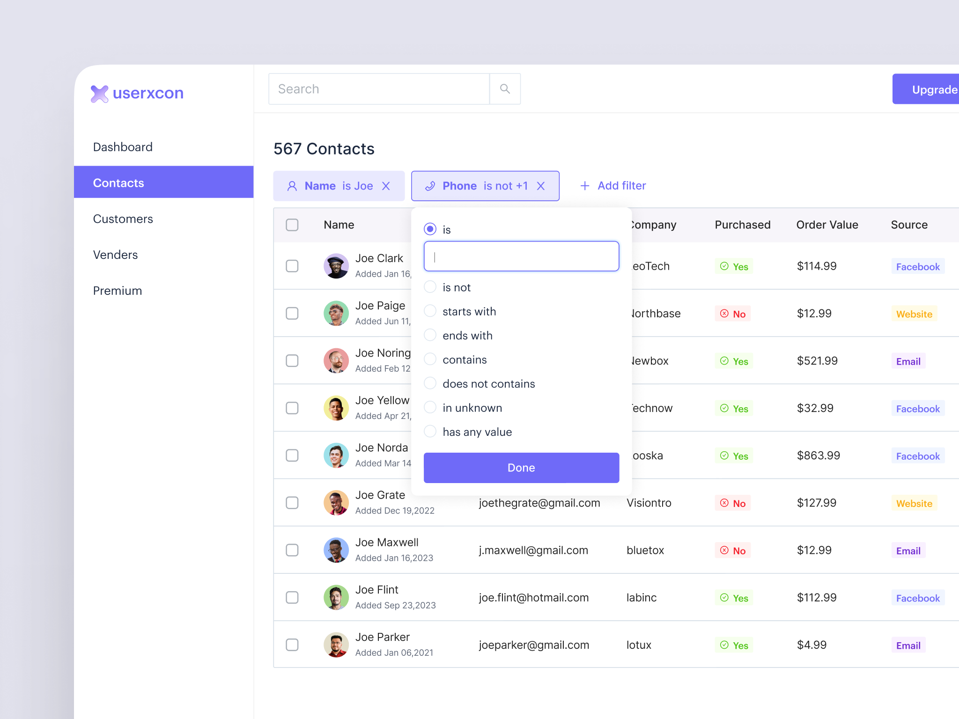Check the checkbox next to Joe Parker

[x=292, y=645]
